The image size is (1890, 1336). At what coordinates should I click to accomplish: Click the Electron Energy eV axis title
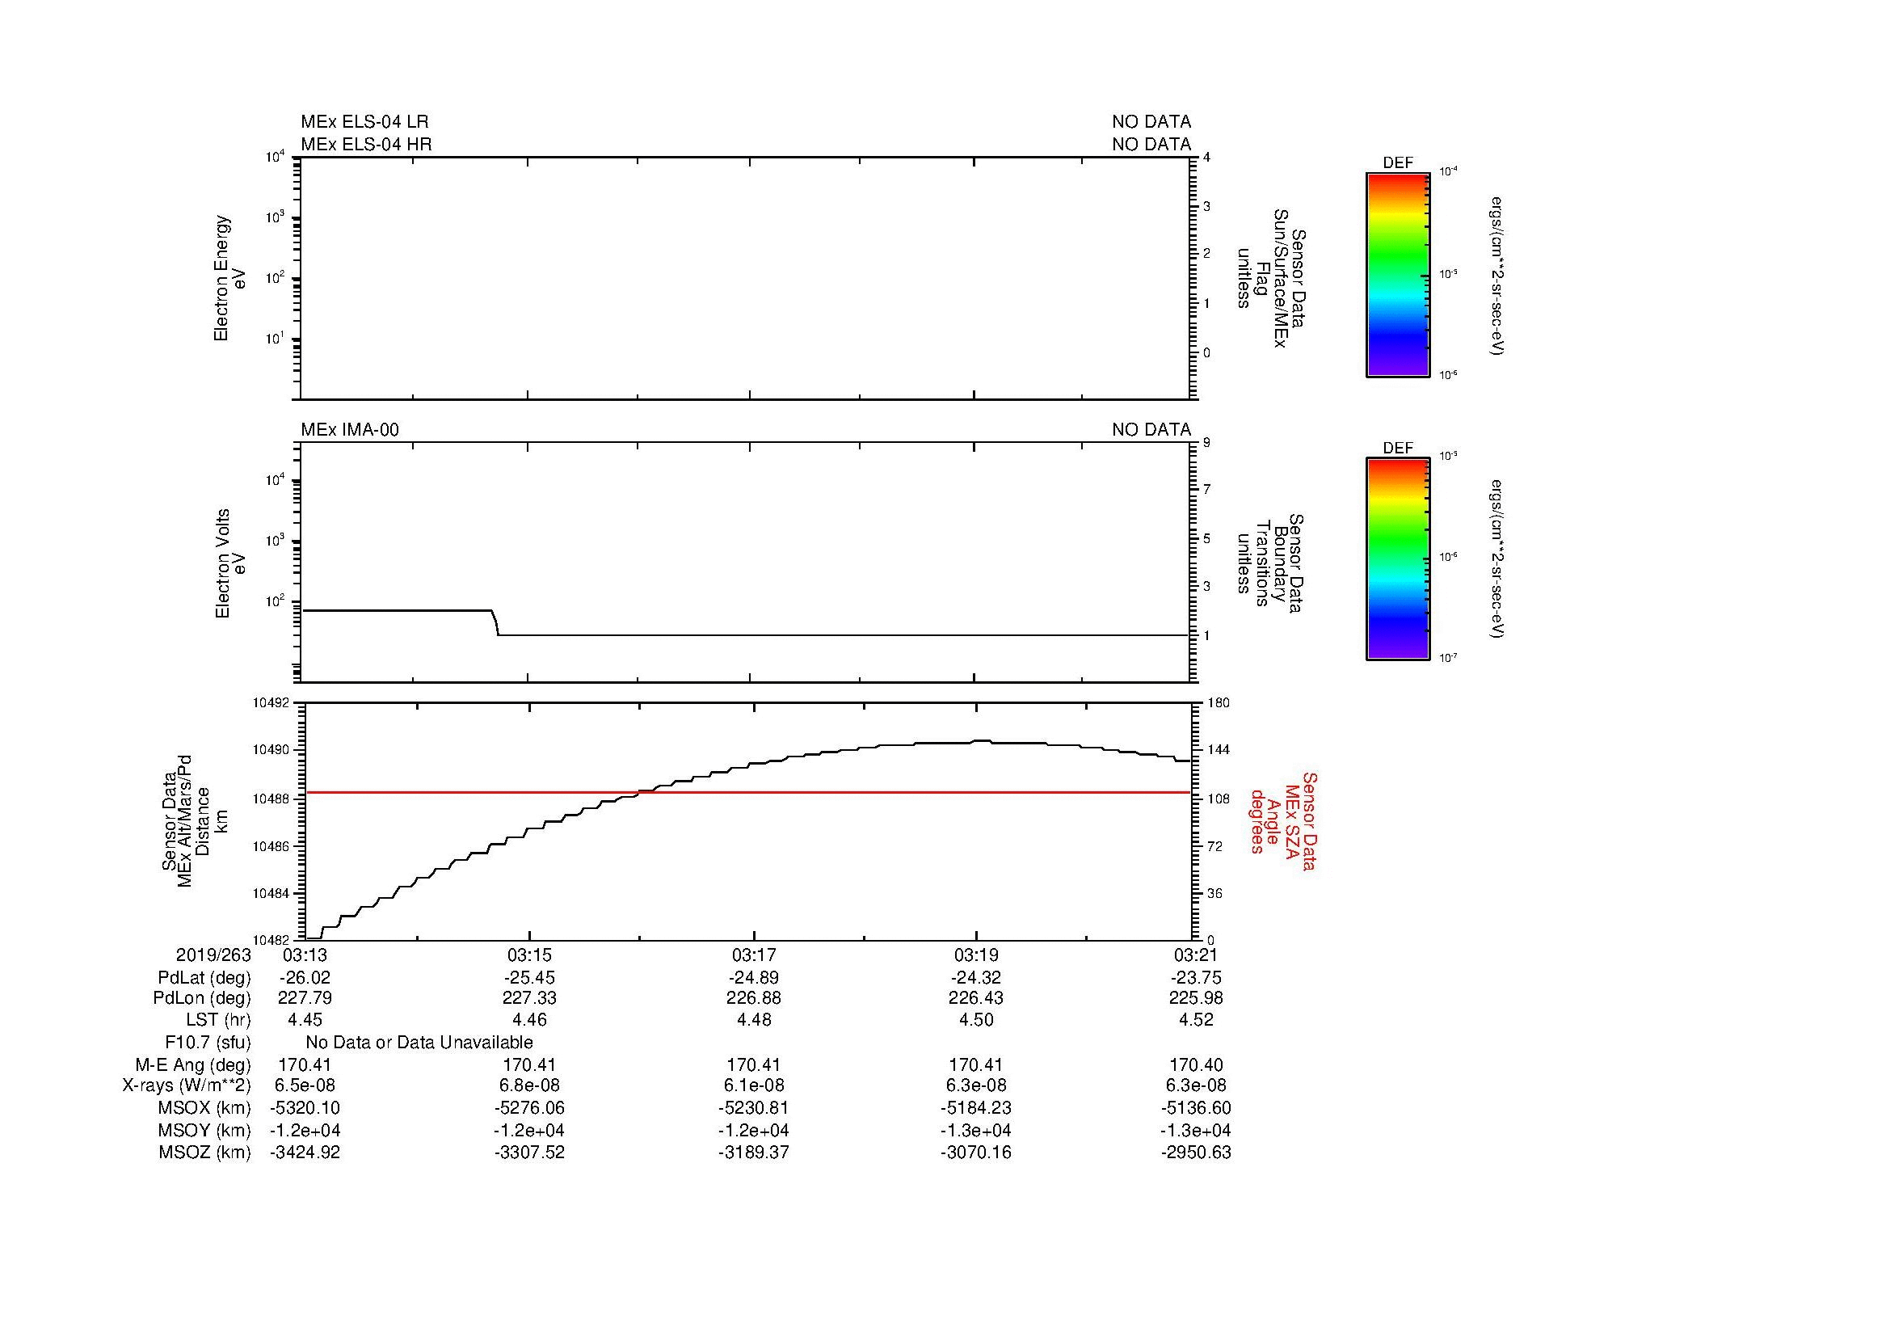pyautogui.click(x=230, y=278)
